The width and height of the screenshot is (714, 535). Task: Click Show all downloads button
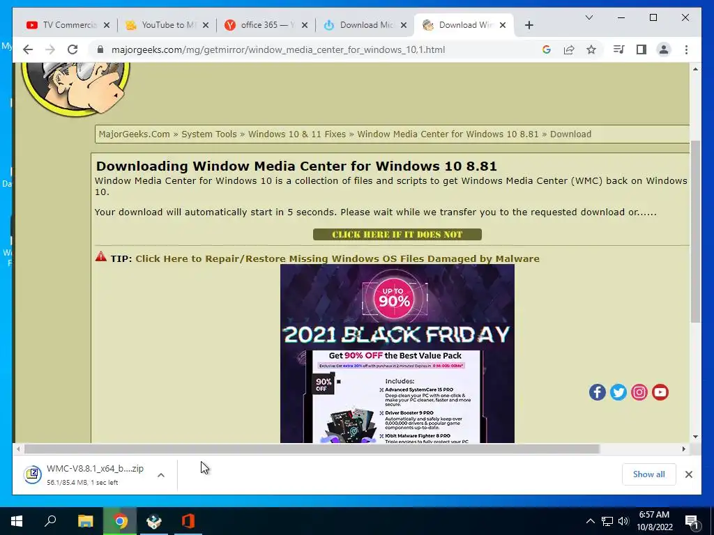649,474
